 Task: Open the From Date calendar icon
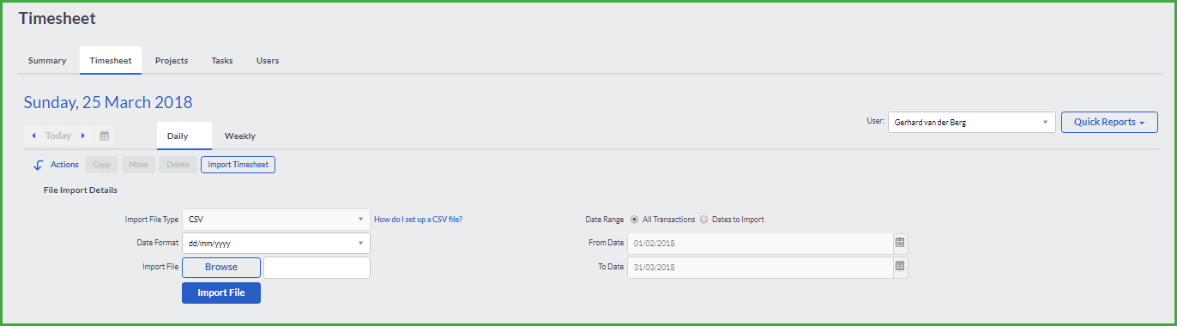900,243
